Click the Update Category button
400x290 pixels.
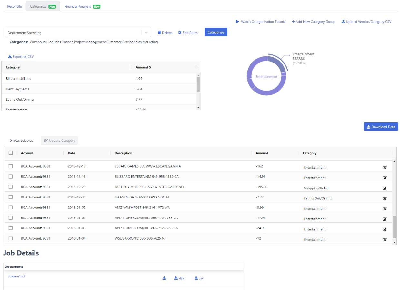60,140
